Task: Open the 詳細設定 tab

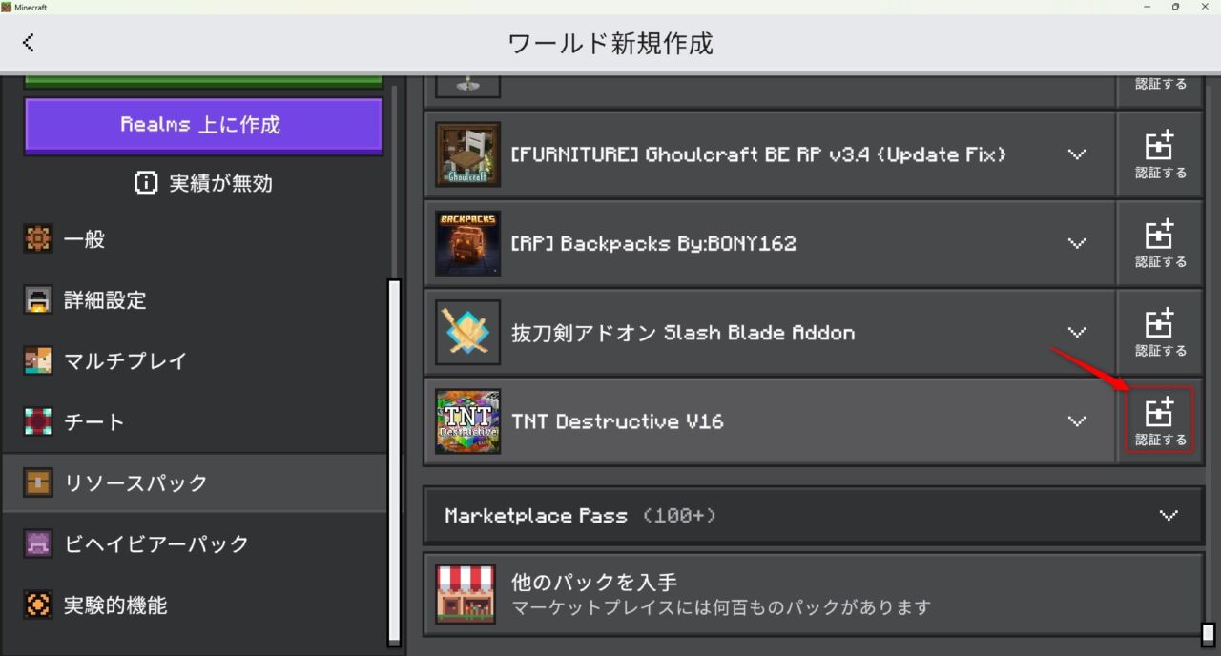Action: click(194, 300)
